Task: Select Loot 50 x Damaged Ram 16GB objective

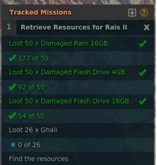Action: point(58,43)
